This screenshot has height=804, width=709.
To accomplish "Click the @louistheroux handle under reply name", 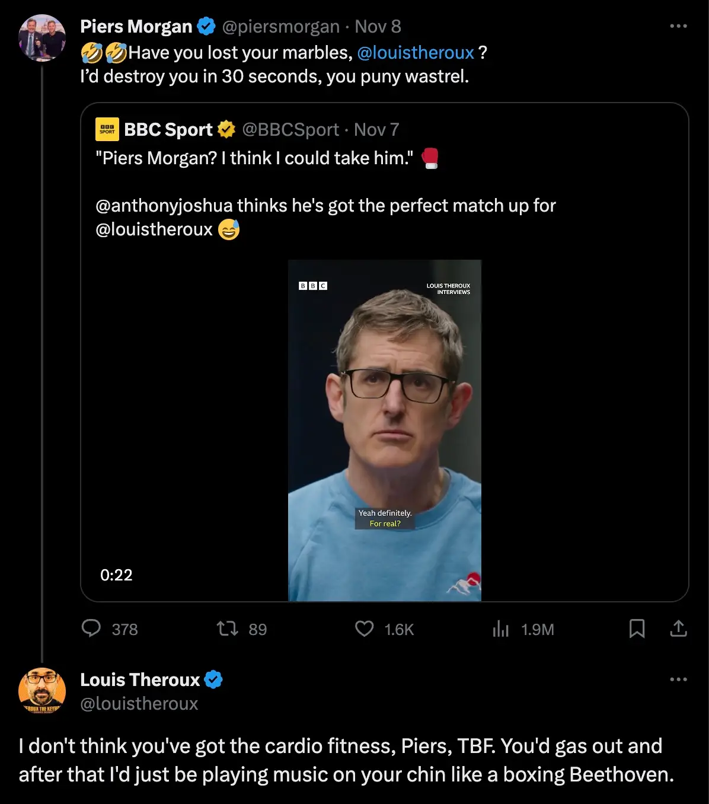I will [139, 704].
